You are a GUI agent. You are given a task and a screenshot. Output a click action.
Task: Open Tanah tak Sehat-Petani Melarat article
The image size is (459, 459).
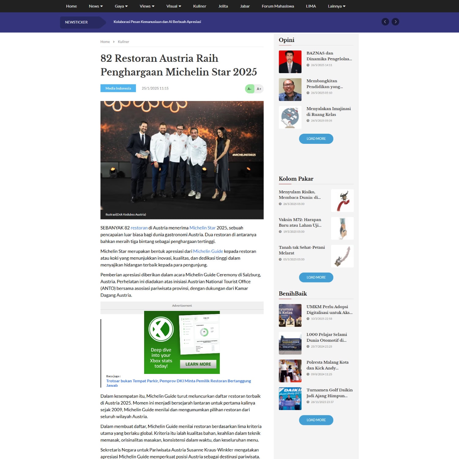pos(302,250)
